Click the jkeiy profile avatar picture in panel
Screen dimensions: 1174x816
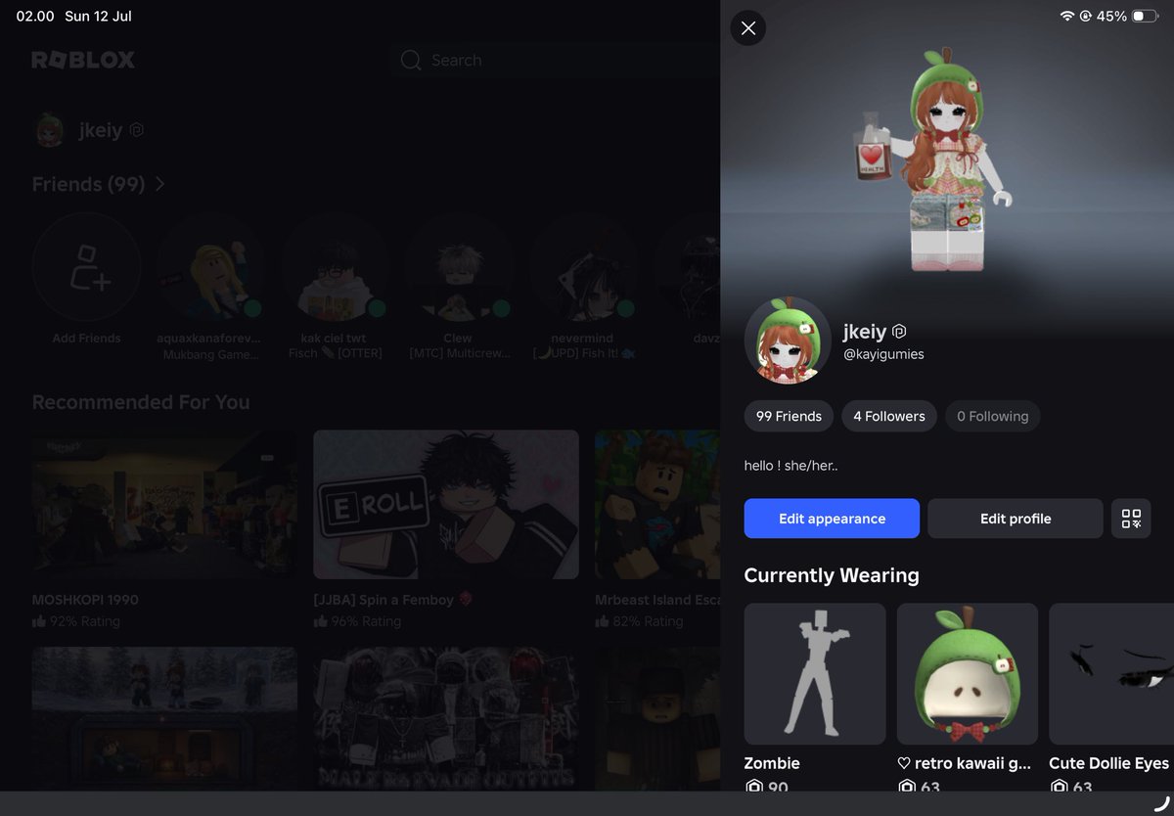(x=788, y=340)
